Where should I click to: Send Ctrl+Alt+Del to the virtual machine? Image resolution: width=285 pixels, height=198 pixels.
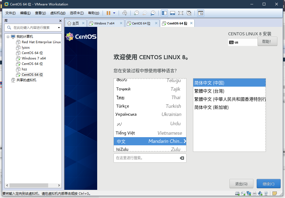(x=124, y=13)
